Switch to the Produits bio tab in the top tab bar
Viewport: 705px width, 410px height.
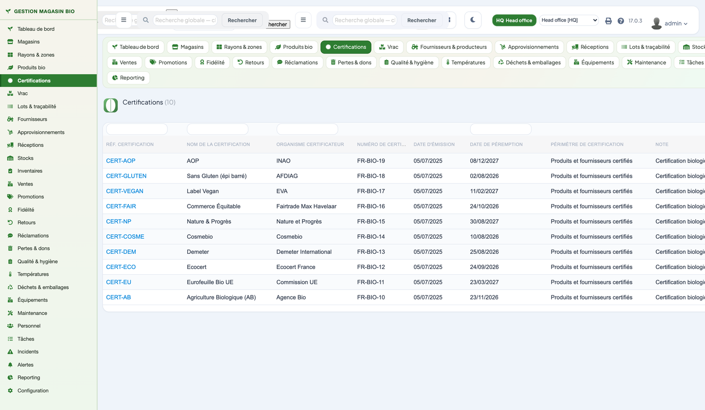point(294,47)
